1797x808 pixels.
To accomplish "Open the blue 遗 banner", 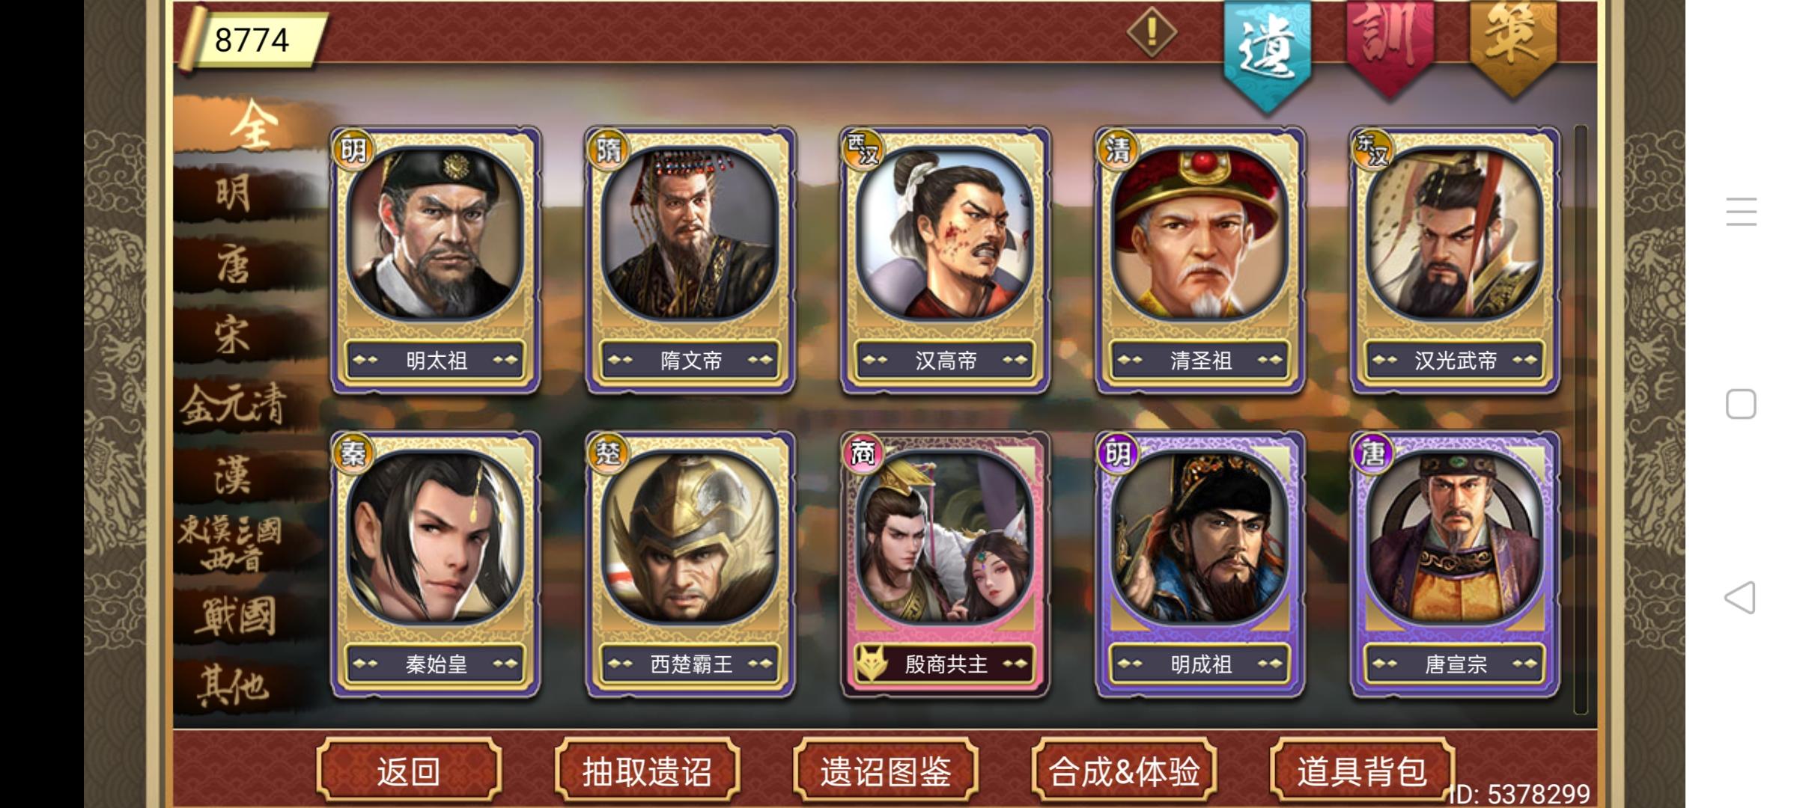I will point(1268,52).
